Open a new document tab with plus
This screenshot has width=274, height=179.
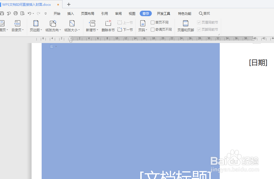[69, 4]
